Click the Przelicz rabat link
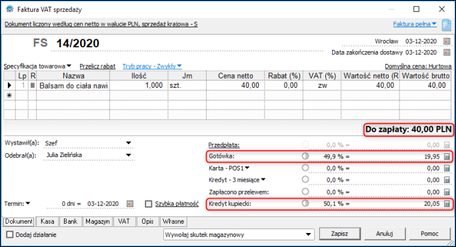This screenshot has width=456, height=247. [97, 67]
